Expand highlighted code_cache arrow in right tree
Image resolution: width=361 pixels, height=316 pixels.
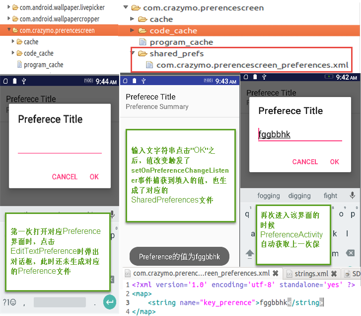tap(132, 30)
